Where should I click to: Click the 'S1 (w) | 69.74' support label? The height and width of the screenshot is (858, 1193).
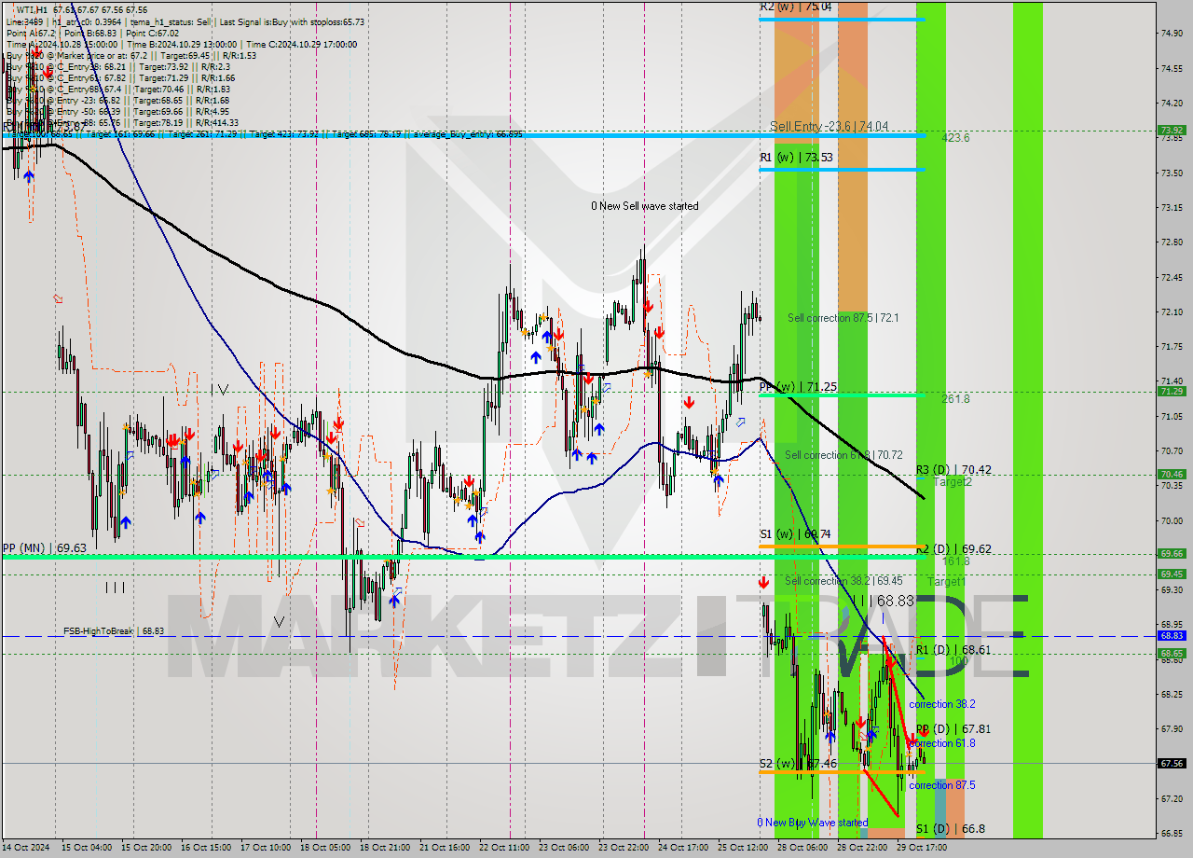[795, 534]
